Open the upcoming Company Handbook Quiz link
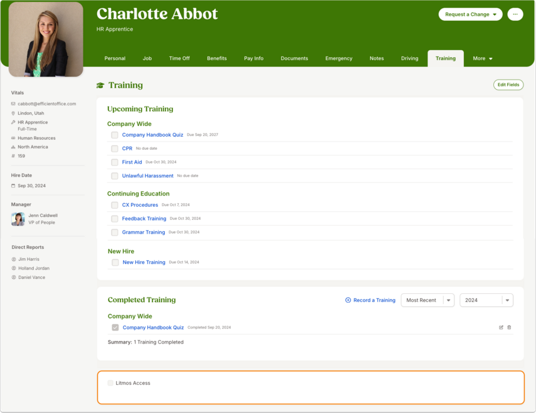This screenshot has height=413, width=536. coord(152,135)
